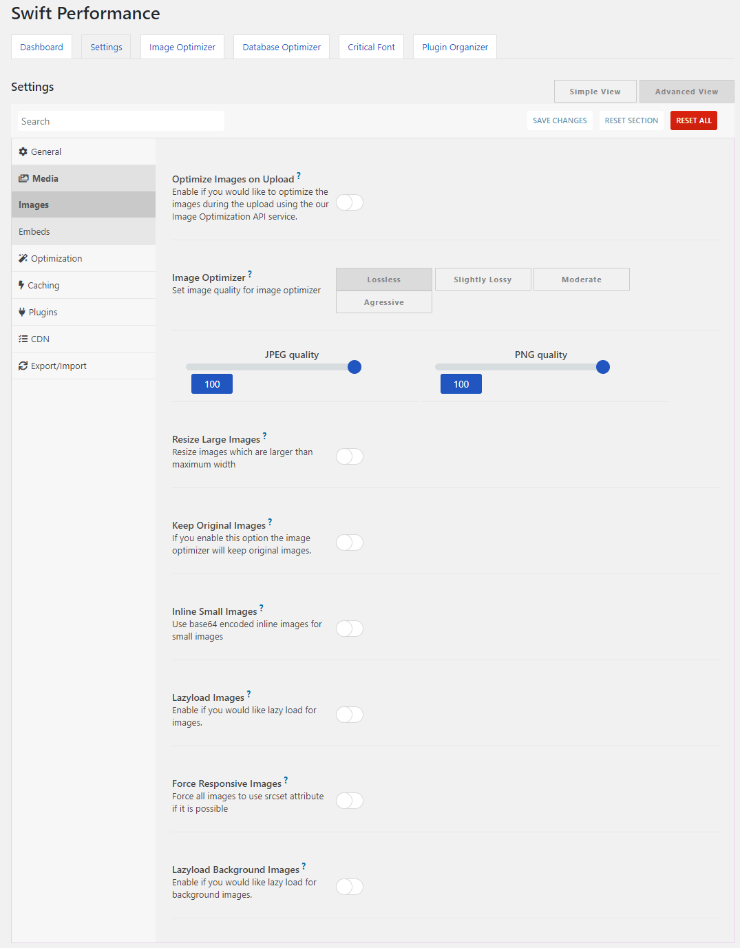Open the Image Optimizer tab
The image size is (740, 948).
tap(182, 47)
